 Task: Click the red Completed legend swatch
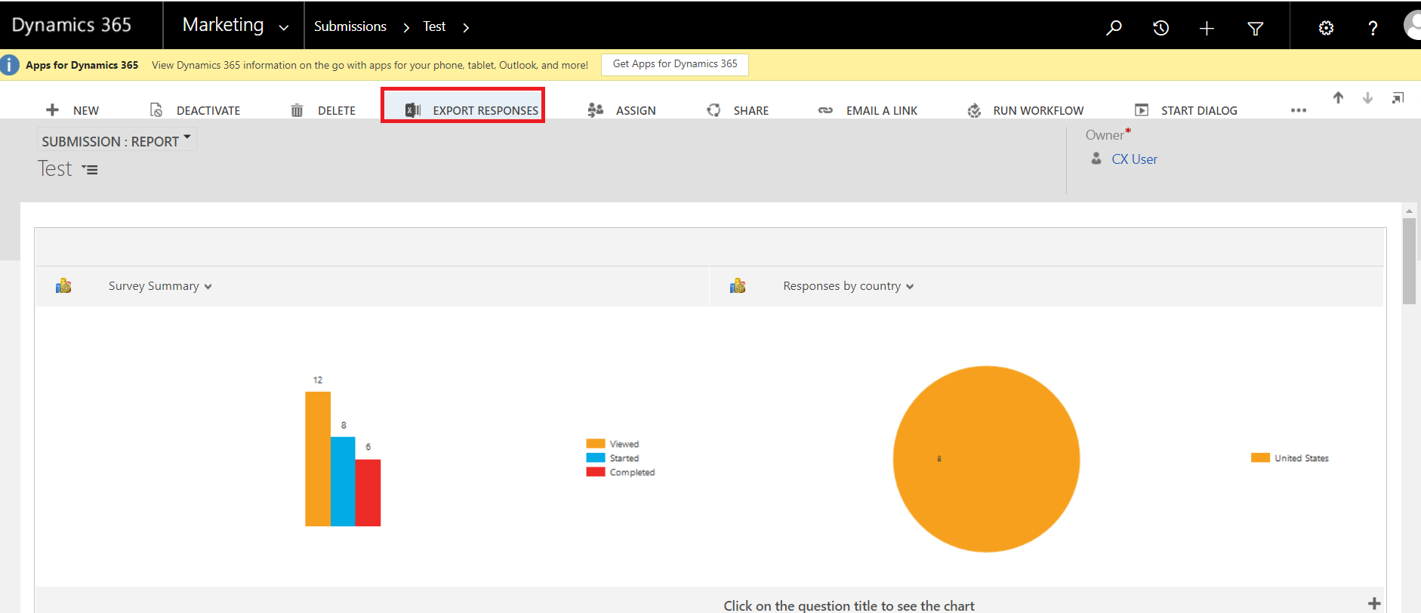pyautogui.click(x=596, y=472)
